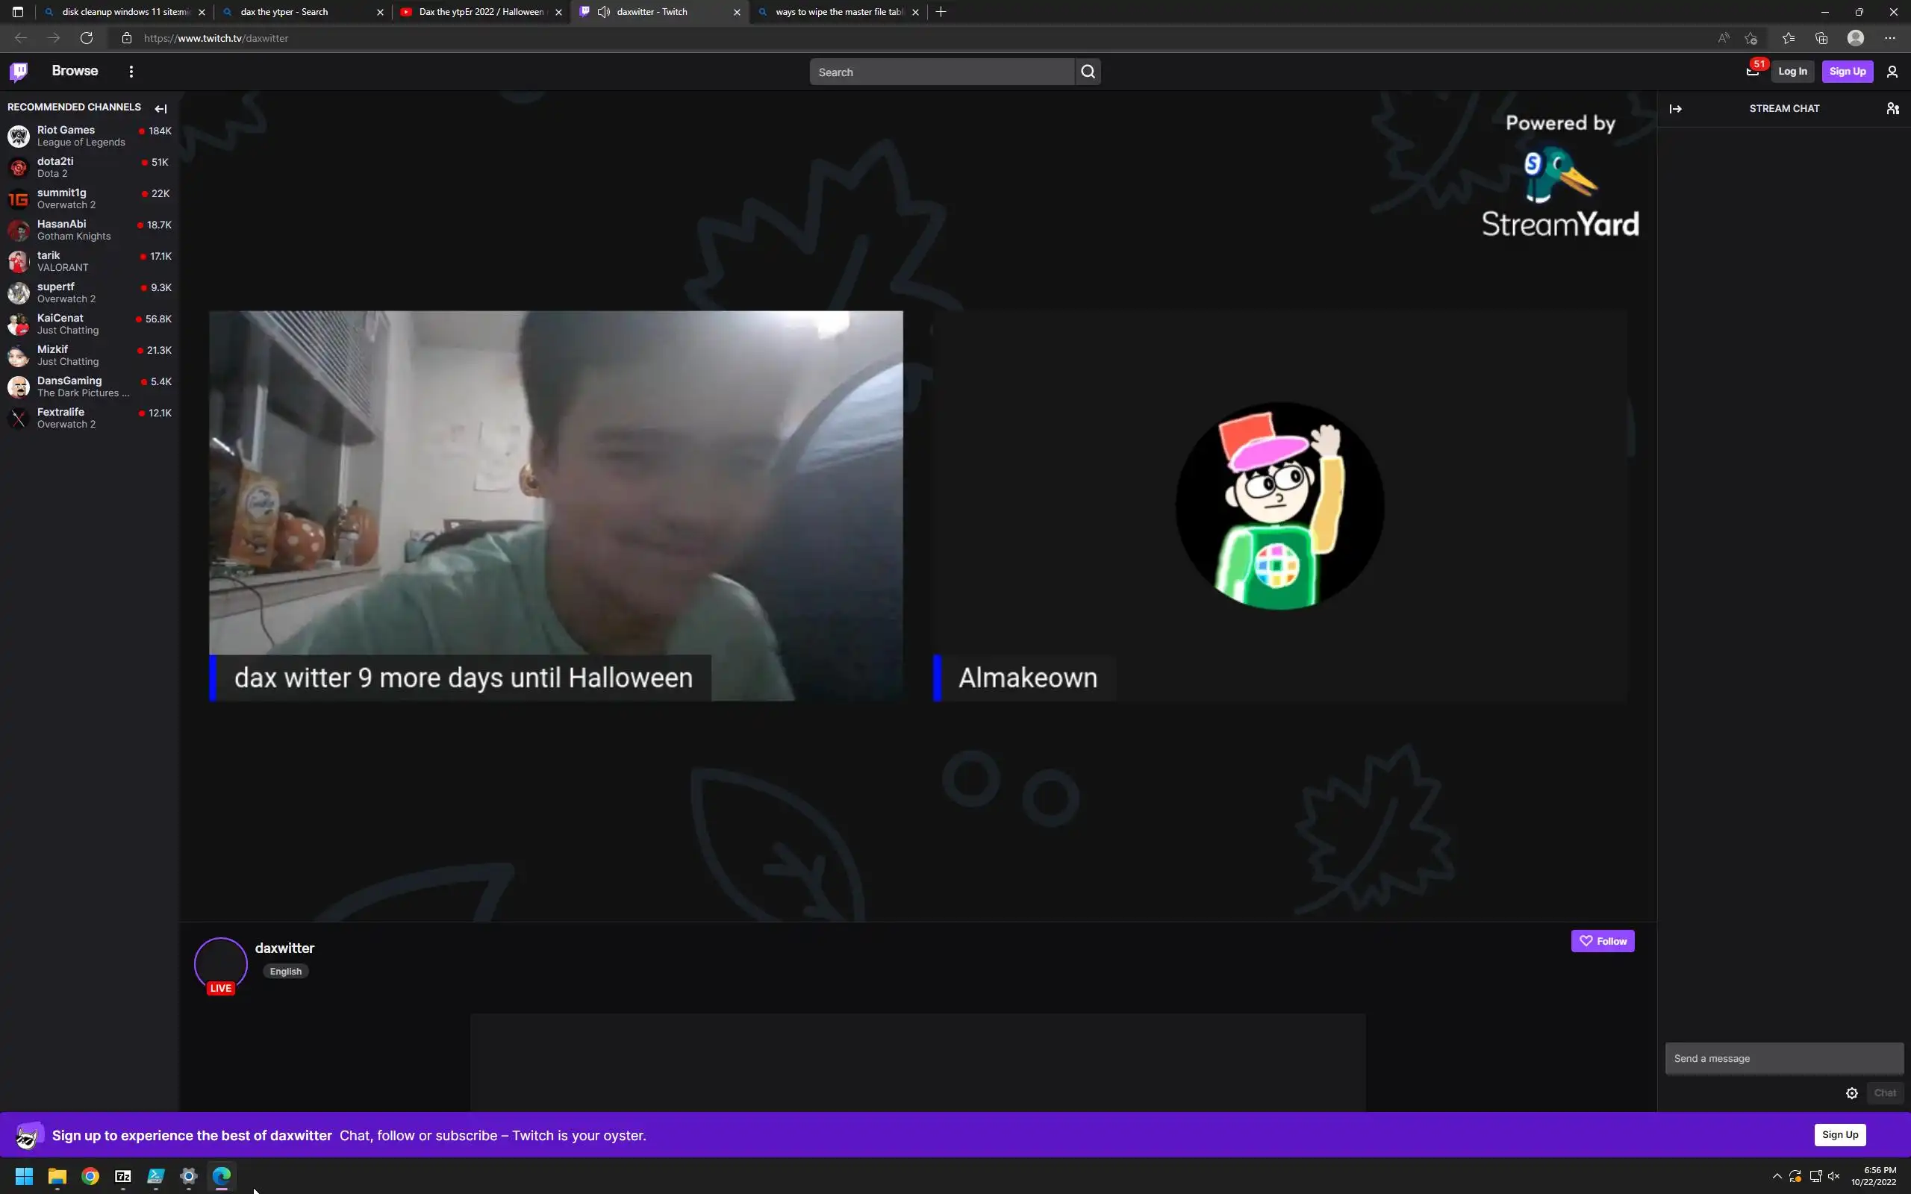
Task: Collapse the Stream Chat panel
Action: 1676,109
